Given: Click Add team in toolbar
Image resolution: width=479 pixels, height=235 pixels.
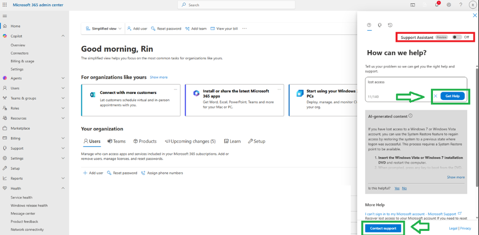Looking at the screenshot, I should tap(195, 29).
